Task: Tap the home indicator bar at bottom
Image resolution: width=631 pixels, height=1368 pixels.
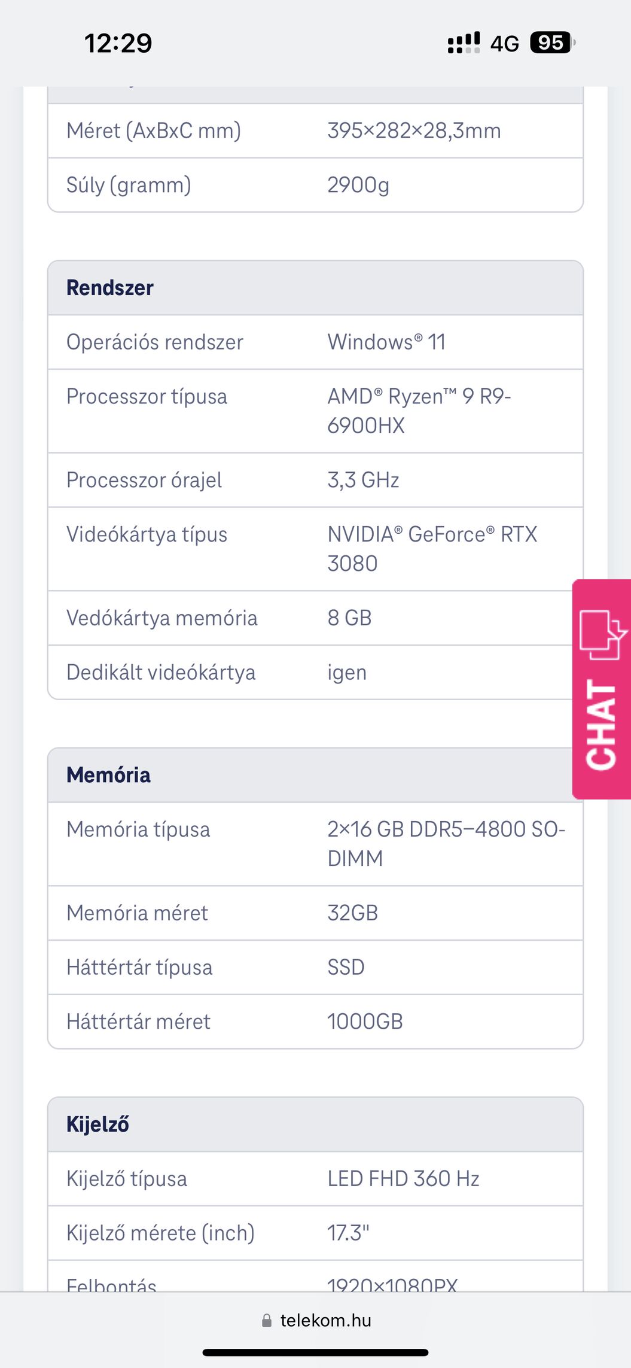Action: (x=315, y=1352)
